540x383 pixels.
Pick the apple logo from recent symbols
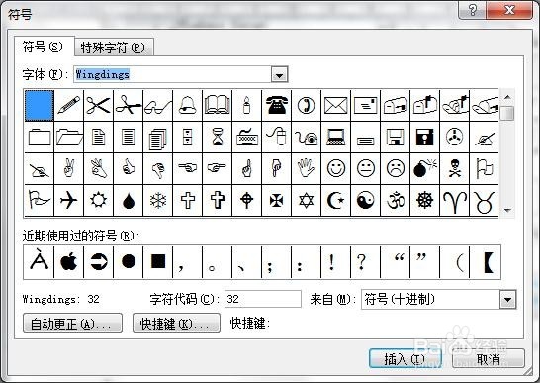[x=69, y=262]
